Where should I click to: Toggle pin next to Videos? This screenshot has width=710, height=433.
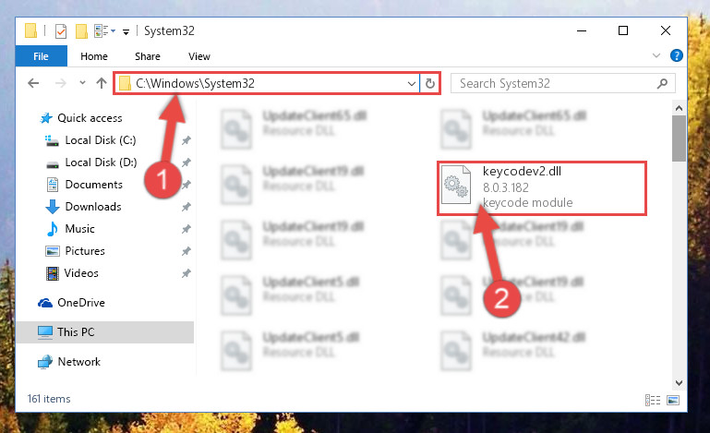pyautogui.click(x=187, y=273)
